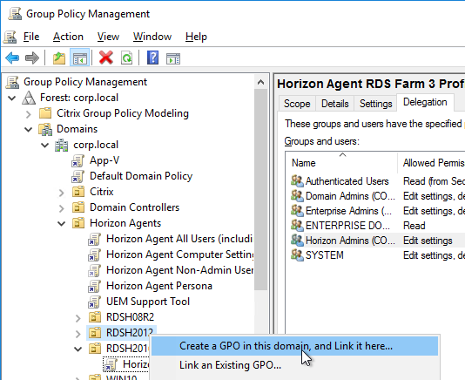The image size is (465, 380).
Task: Collapse the Horizon Agents OU
Action: click(61, 223)
